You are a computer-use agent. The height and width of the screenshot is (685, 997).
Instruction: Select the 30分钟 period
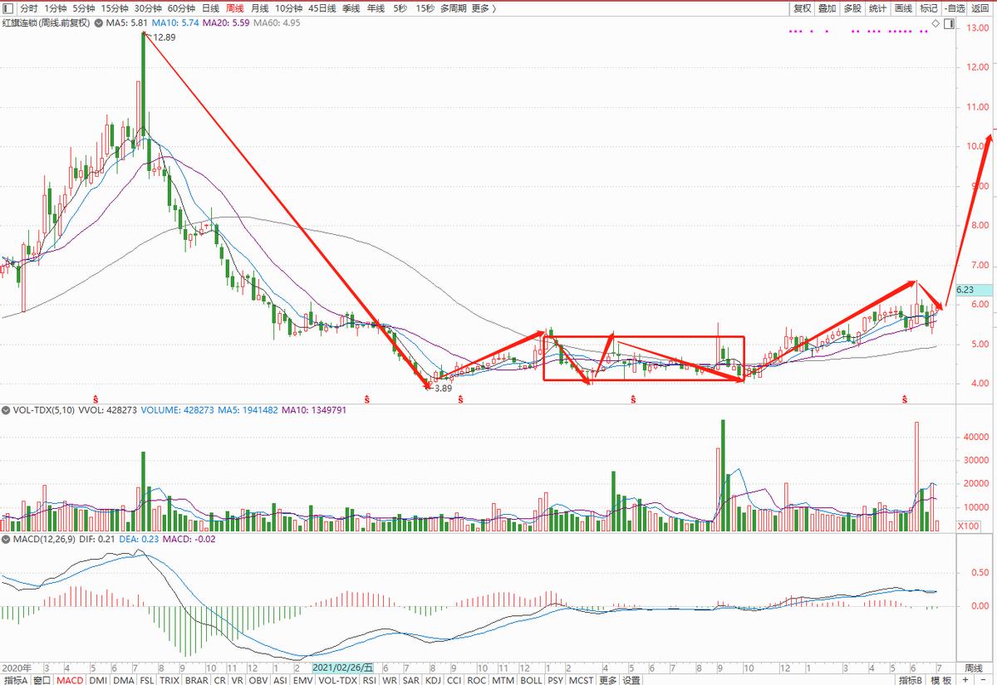[x=148, y=8]
